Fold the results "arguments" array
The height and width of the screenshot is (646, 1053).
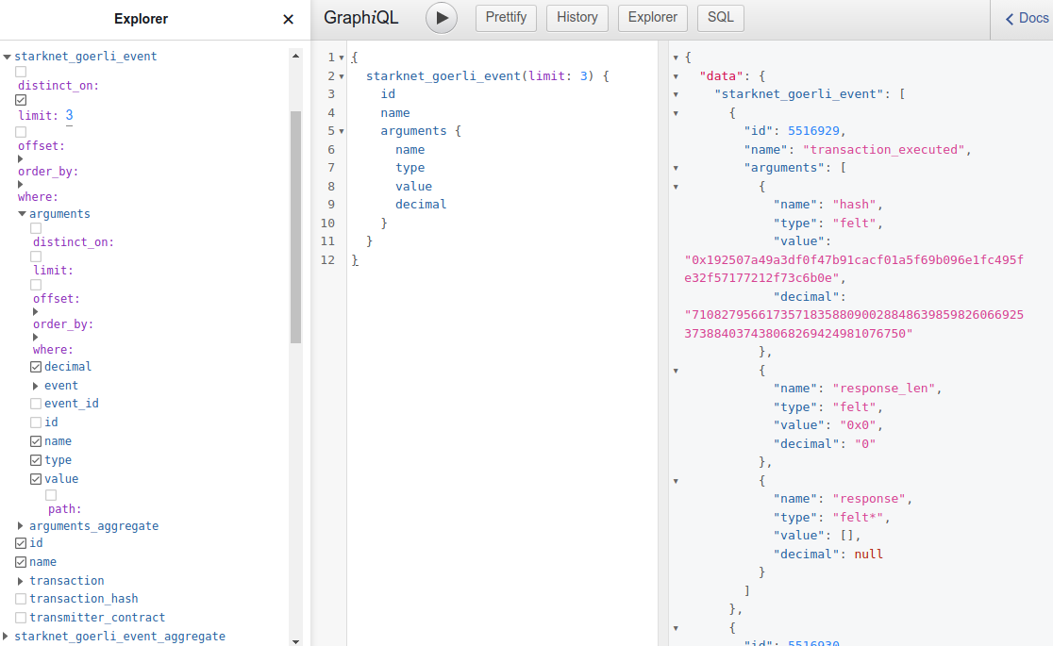pos(676,169)
